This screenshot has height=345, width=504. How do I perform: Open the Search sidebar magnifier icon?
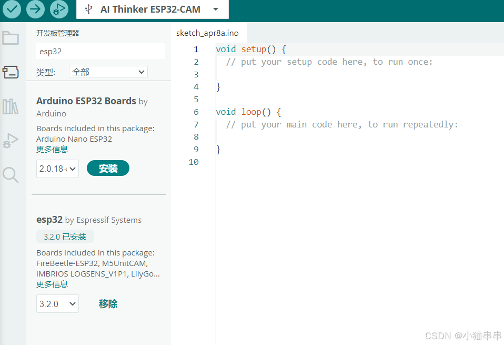click(11, 175)
